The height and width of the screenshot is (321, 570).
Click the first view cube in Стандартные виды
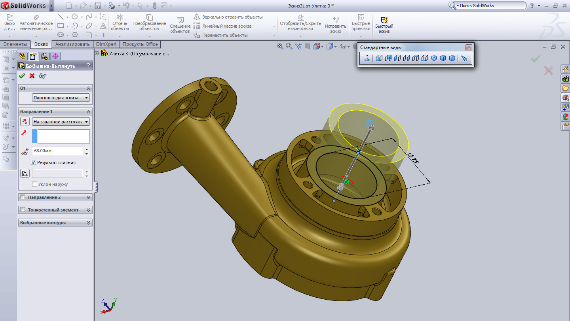pyautogui.click(x=379, y=59)
